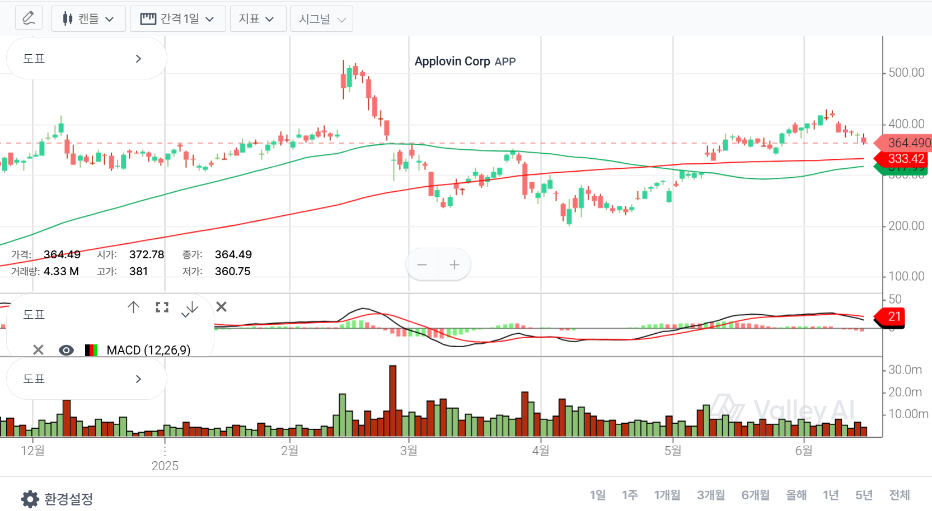Select the 1개월 time range
932x511 pixels.
[x=667, y=495]
